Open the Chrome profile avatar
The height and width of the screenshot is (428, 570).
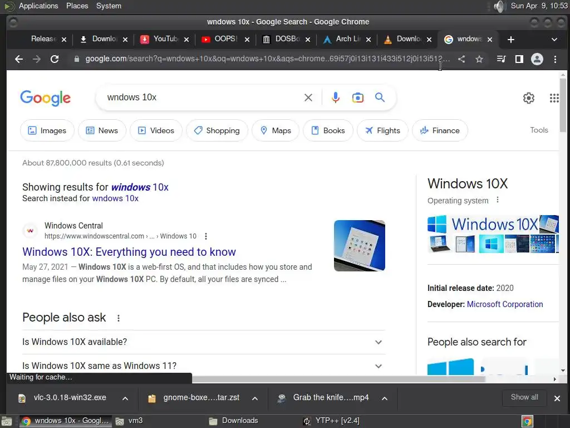pyautogui.click(x=537, y=59)
